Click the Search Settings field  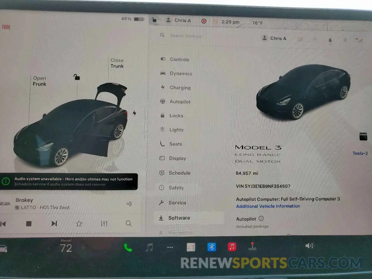(186, 36)
